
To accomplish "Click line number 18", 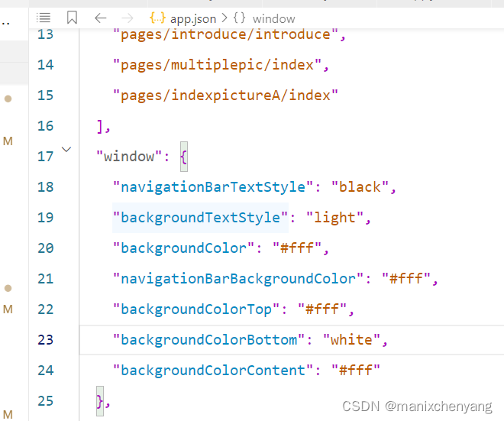I will point(45,187).
